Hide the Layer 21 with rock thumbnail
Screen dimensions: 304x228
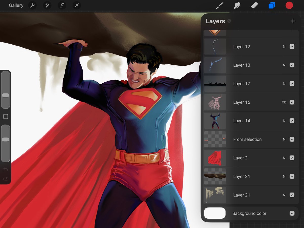pyautogui.click(x=292, y=176)
